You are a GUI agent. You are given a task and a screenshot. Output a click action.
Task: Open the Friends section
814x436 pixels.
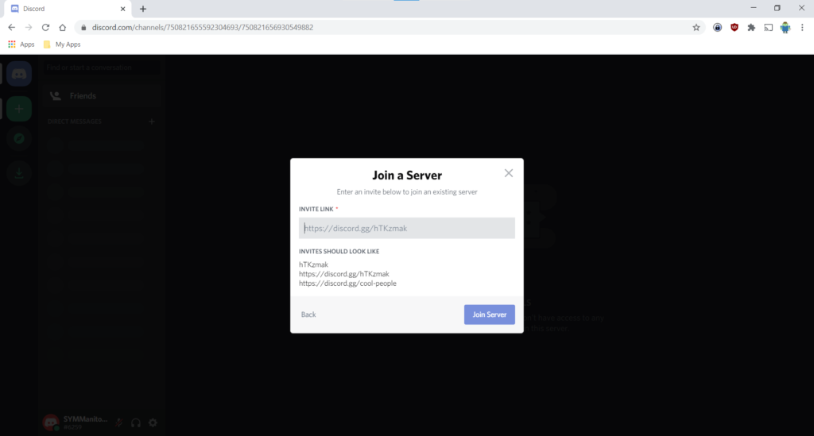pyautogui.click(x=101, y=96)
